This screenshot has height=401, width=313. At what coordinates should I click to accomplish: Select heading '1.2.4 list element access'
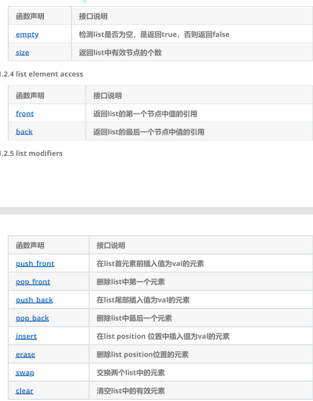pos(41,74)
